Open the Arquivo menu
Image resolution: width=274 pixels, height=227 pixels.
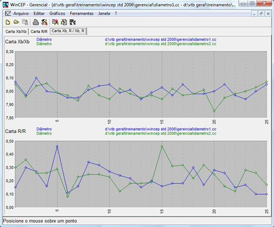click(21, 14)
